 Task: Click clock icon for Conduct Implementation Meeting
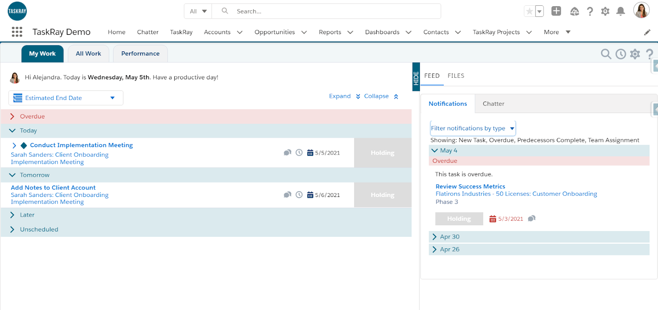tap(299, 153)
